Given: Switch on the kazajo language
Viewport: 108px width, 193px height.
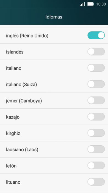Looking at the screenshot, I should [96, 117].
